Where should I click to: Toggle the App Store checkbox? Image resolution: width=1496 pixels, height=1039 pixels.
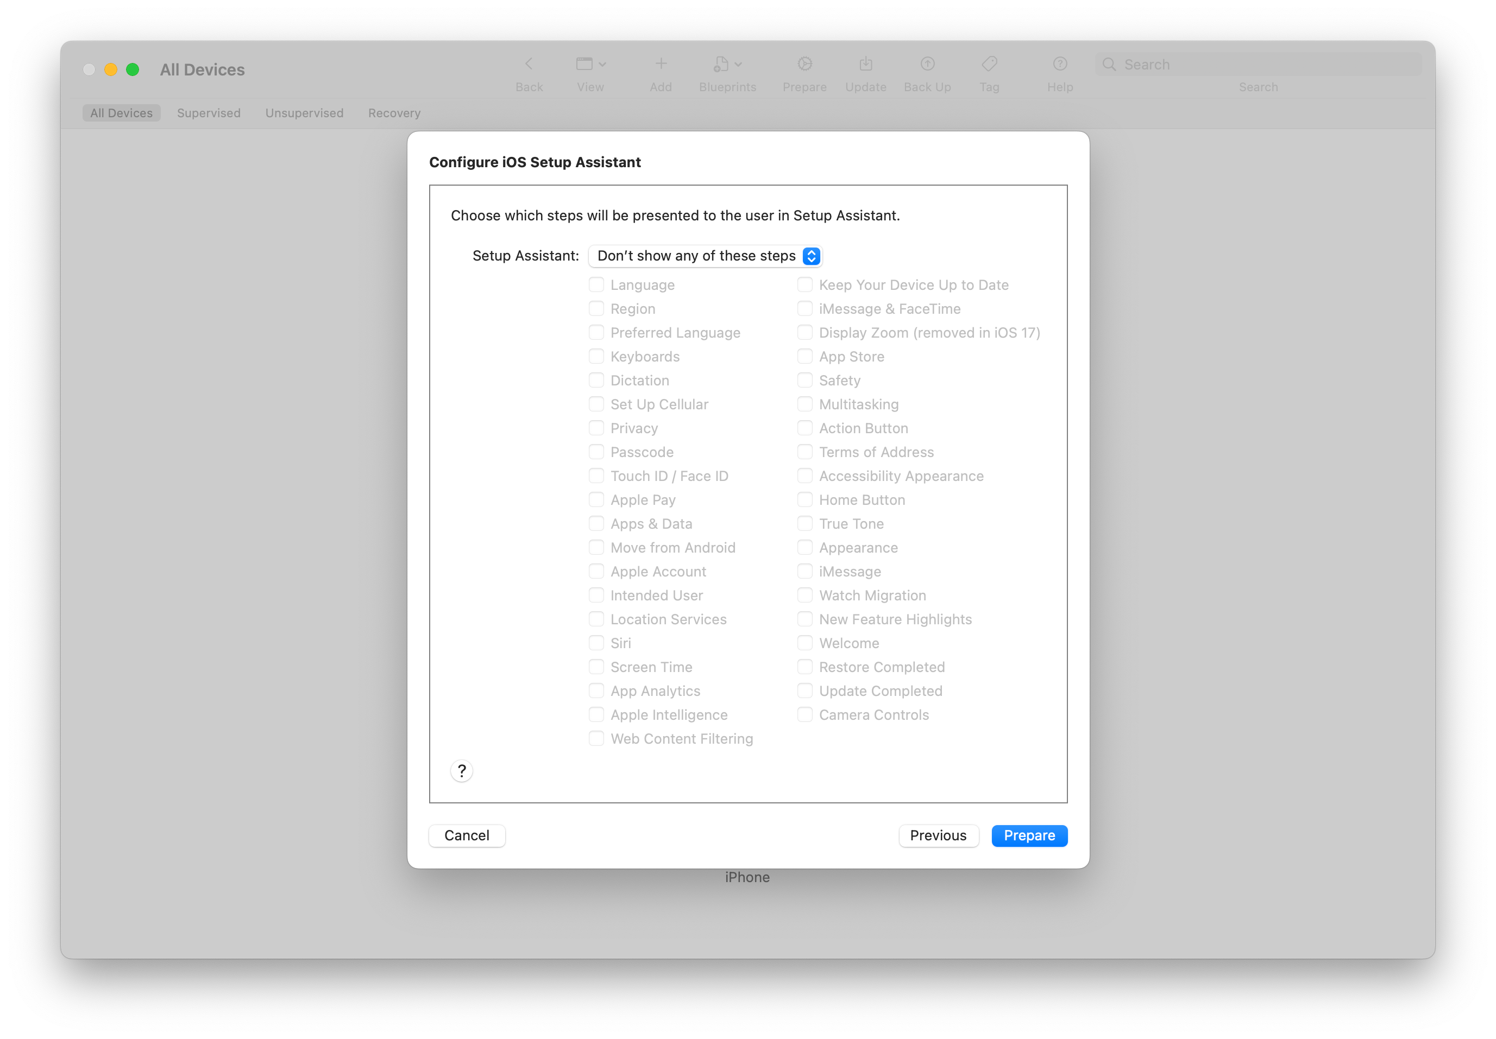point(805,356)
